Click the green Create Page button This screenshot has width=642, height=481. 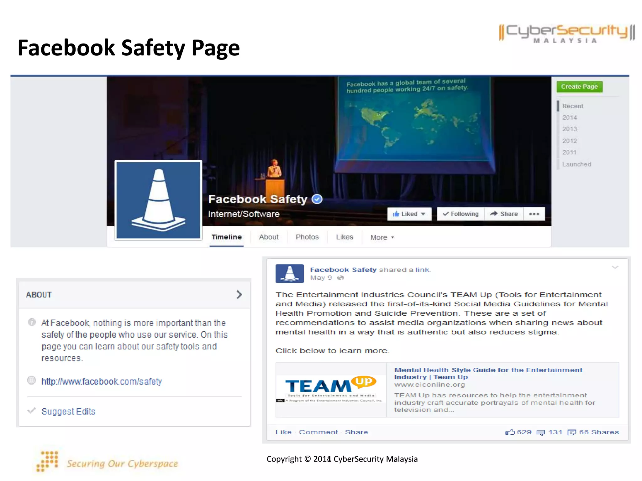tap(579, 86)
